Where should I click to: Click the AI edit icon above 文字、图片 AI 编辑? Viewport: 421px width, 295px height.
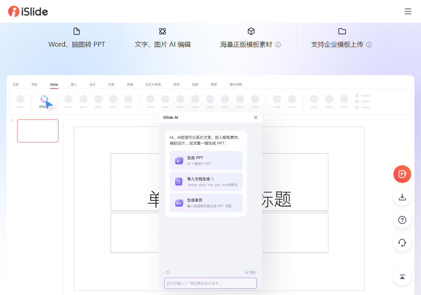[163, 31]
